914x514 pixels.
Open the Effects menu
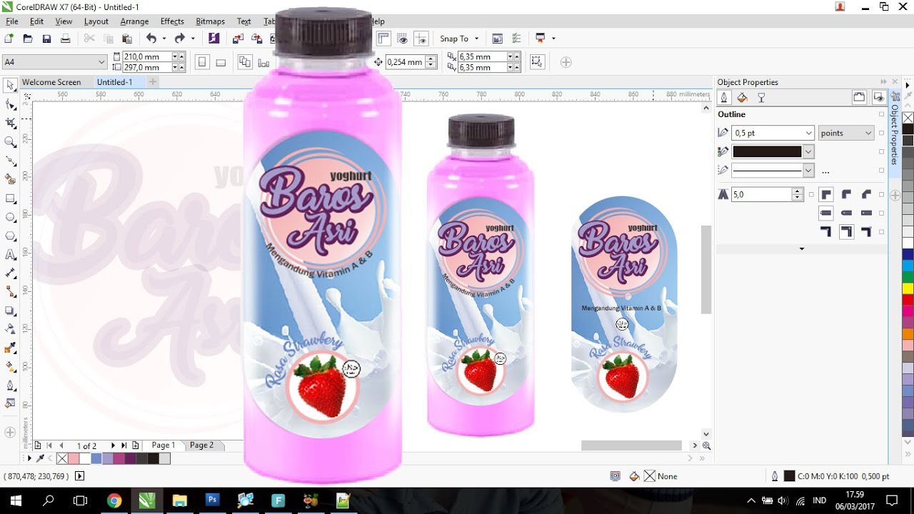pos(172,21)
